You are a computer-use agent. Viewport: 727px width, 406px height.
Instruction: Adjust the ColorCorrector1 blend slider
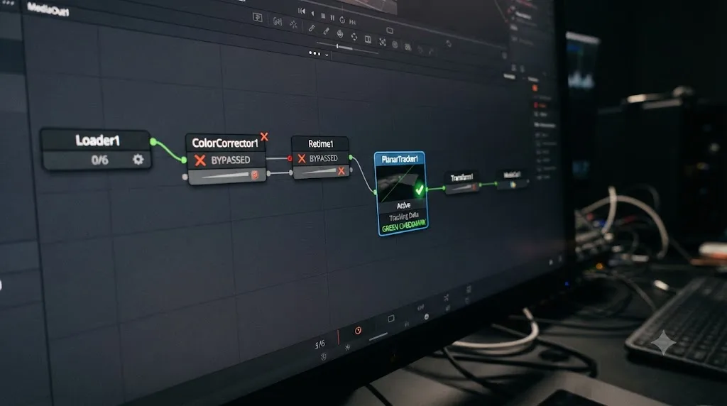[x=225, y=175]
